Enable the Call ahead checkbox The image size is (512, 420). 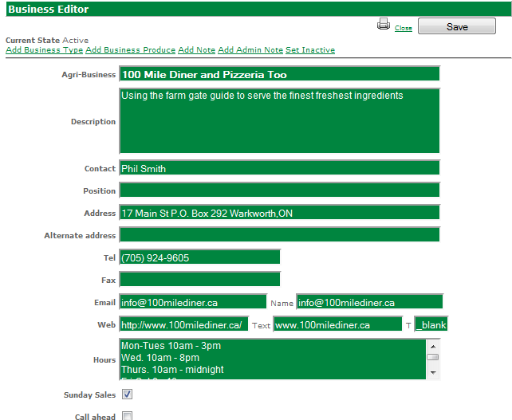[x=127, y=416]
